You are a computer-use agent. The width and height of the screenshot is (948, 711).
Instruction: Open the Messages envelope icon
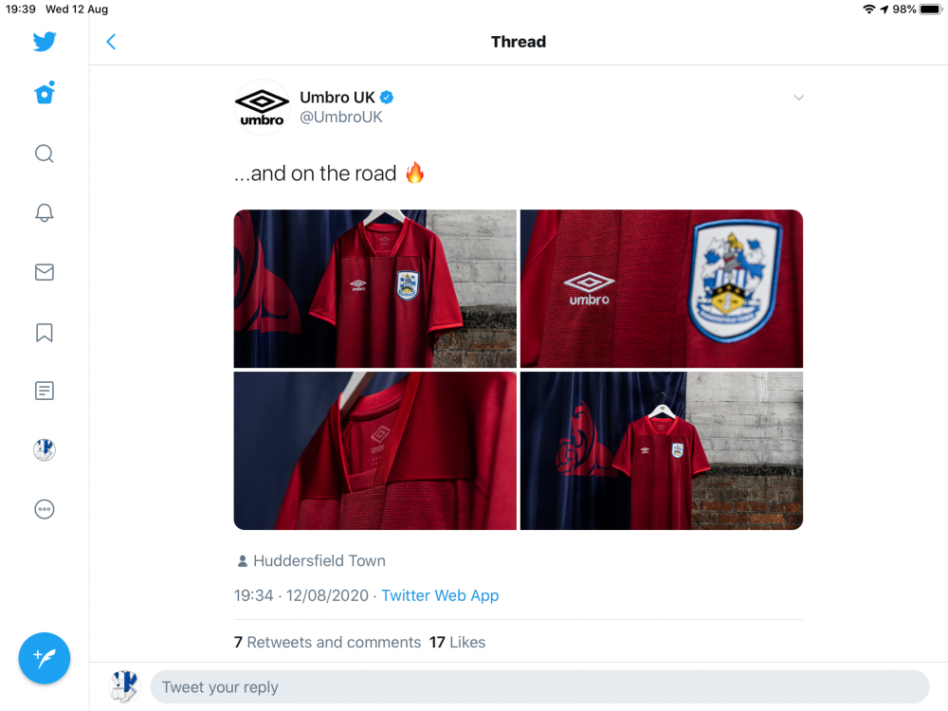pyautogui.click(x=45, y=272)
